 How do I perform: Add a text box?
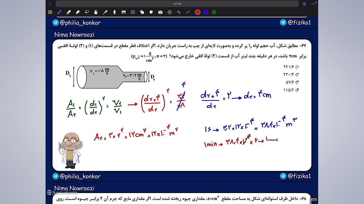point(133,12)
